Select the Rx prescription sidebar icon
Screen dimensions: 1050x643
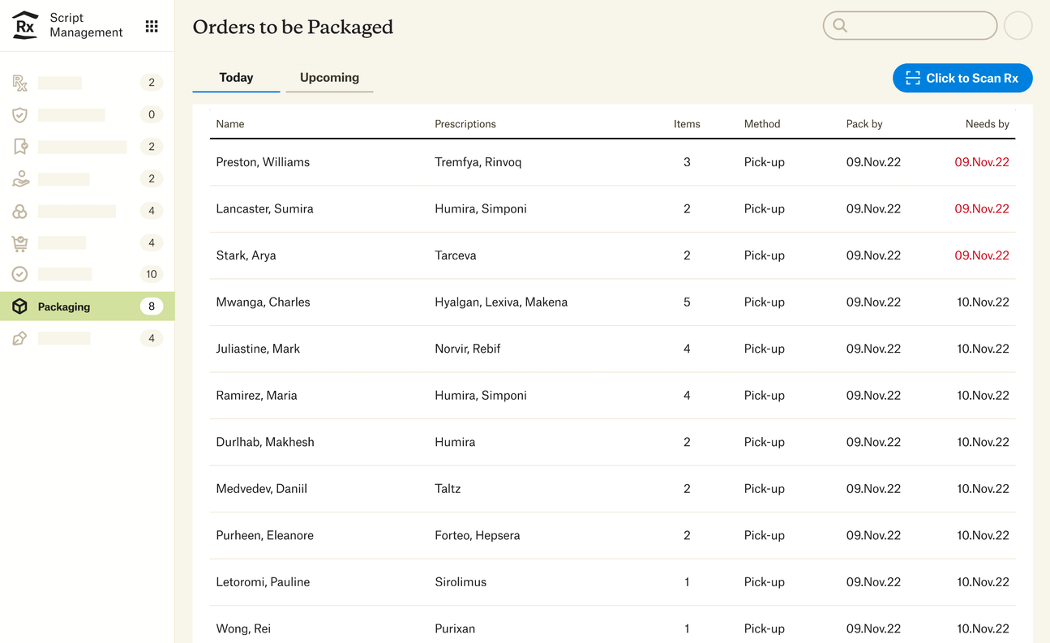tap(20, 83)
